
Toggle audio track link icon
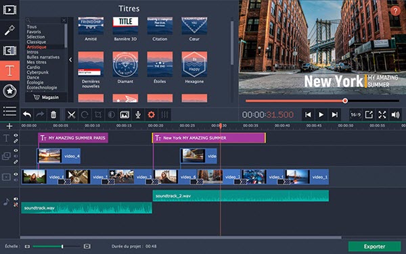(x=16, y=205)
